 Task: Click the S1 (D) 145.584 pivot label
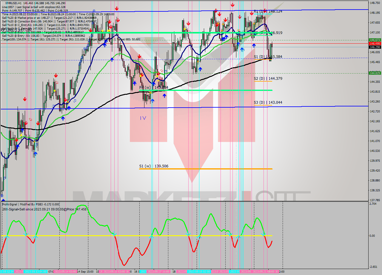(x=268, y=56)
